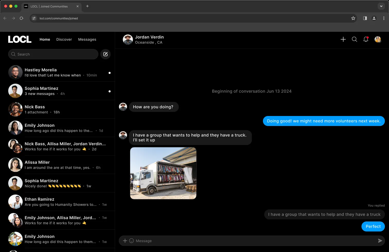Screen dimensions: 389x252
Task: Click the unread dot on Sophia Martinez row
Action: point(110,91)
